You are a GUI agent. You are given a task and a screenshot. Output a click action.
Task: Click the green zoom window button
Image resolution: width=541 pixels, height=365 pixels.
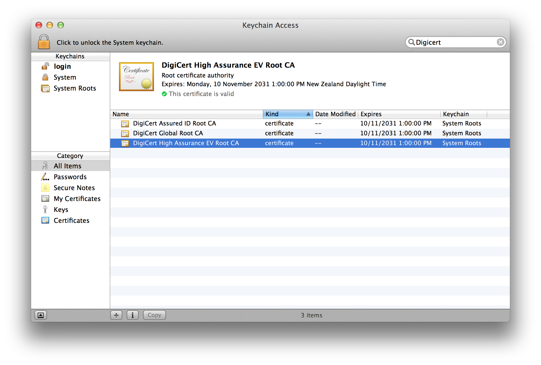click(61, 25)
